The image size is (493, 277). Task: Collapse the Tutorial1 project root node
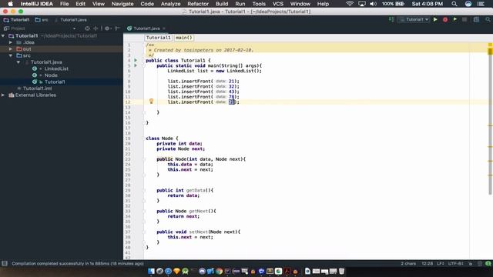[3, 36]
